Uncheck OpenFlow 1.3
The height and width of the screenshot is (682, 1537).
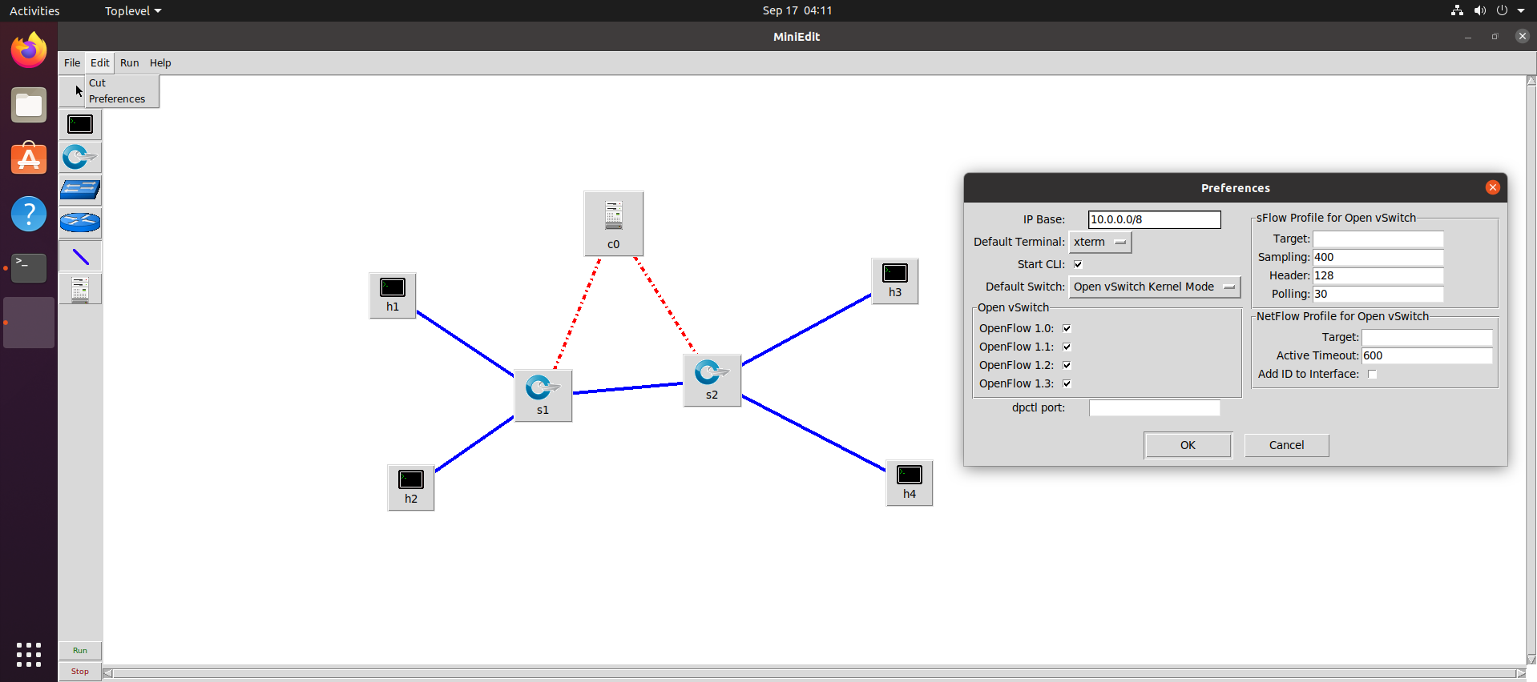coord(1067,383)
